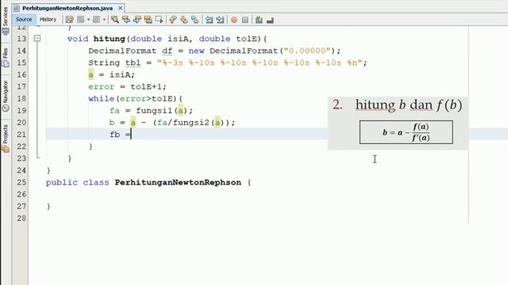
Task: Click Find Previous Occurrence icon
Action: click(x=125, y=20)
